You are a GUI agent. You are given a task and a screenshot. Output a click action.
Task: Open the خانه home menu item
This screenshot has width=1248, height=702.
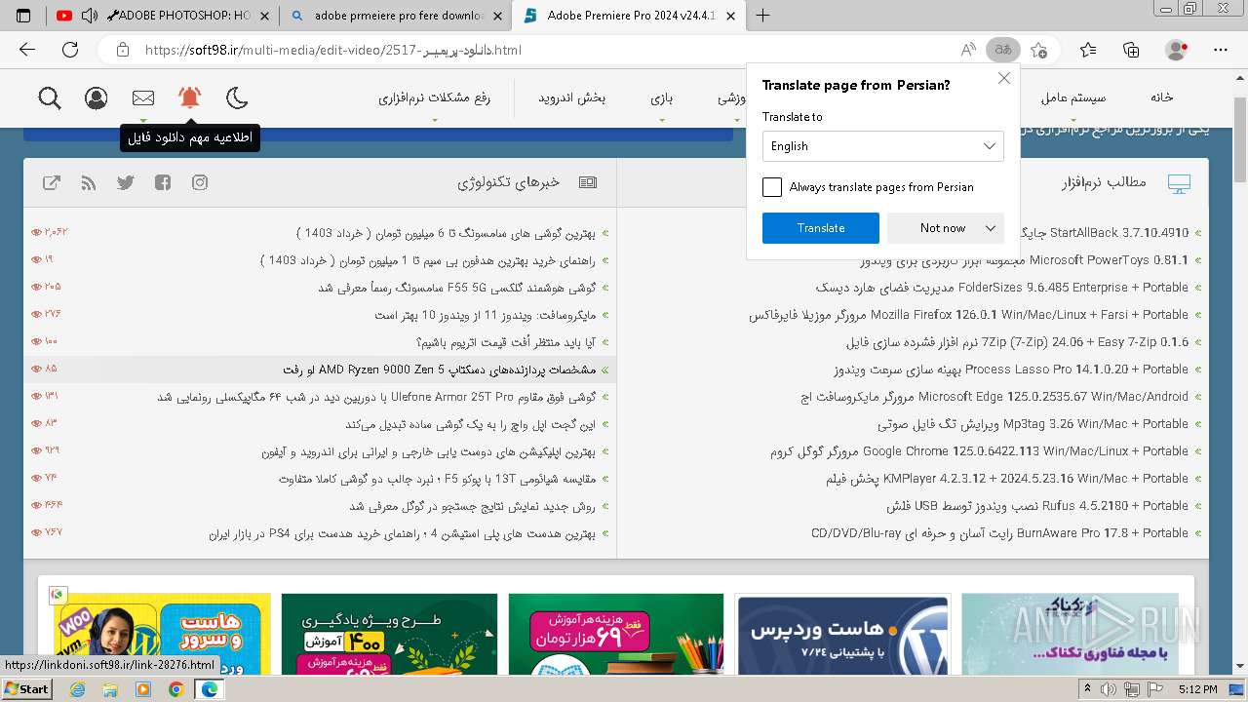coord(1161,97)
